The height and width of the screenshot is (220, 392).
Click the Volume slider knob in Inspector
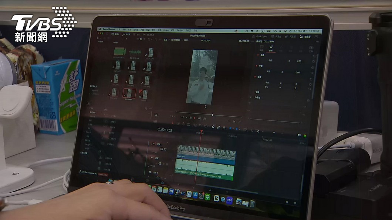289,61
